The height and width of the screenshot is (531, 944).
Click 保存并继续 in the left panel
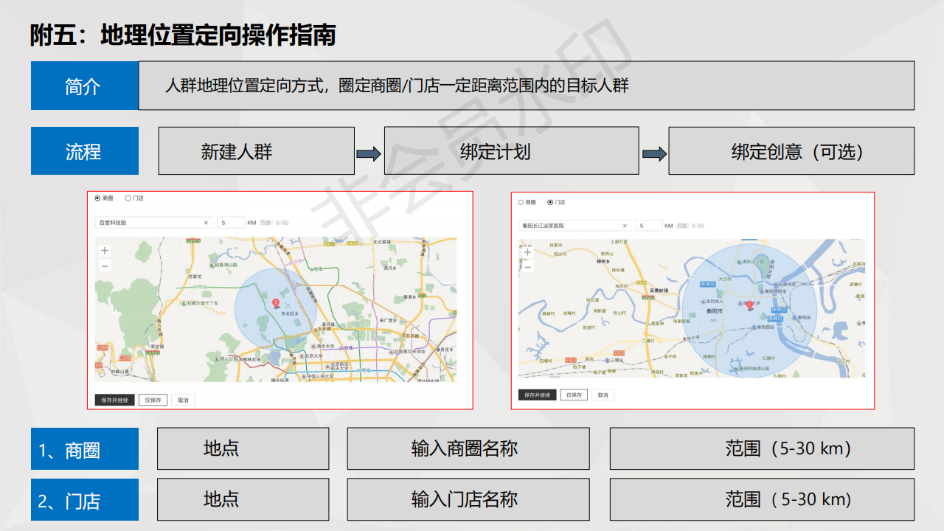[x=114, y=400]
